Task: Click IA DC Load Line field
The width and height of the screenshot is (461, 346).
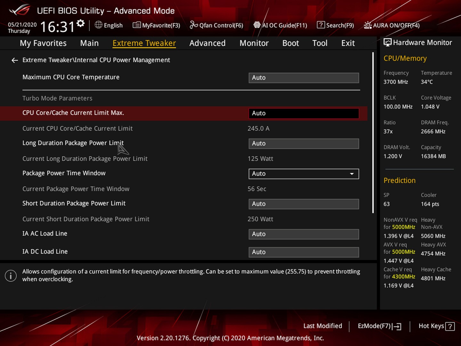Action: 304,252
